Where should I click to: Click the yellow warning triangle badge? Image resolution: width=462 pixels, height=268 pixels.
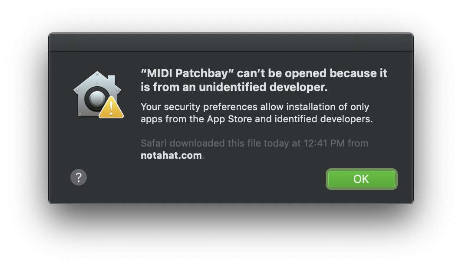click(x=111, y=108)
